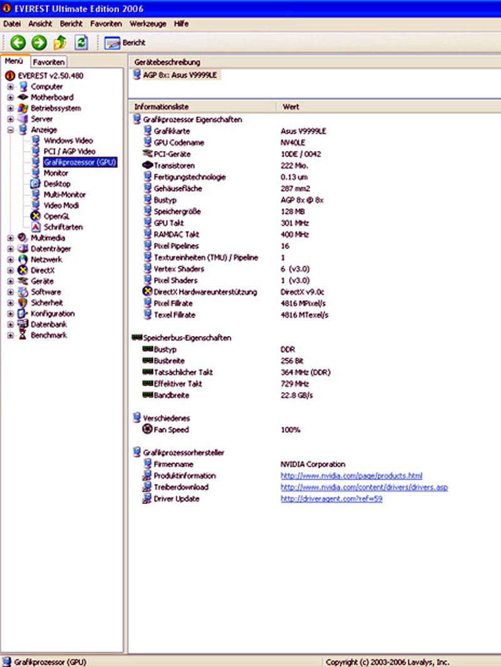This screenshot has height=667, width=501.
Task: Click the Betriebssystem Windows flag icon
Action: coord(23,108)
